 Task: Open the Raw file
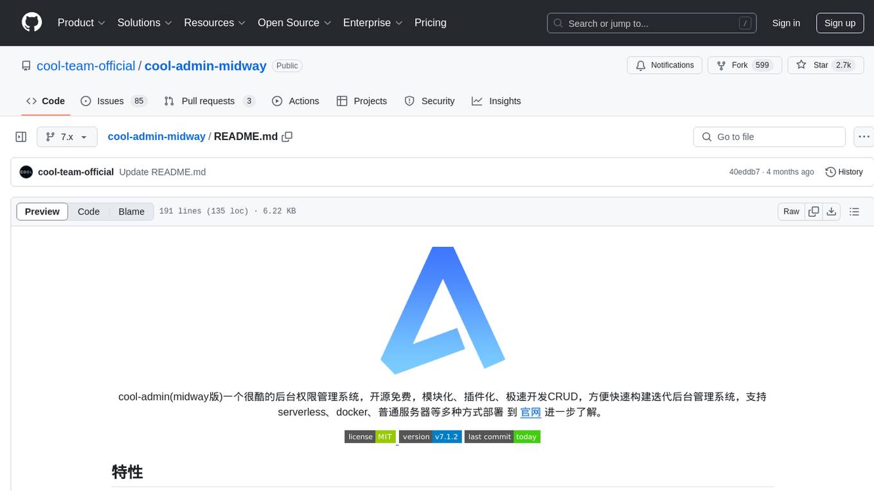pyautogui.click(x=791, y=211)
